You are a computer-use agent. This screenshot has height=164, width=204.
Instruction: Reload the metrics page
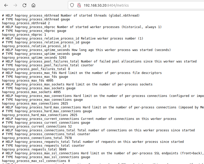[24, 5]
